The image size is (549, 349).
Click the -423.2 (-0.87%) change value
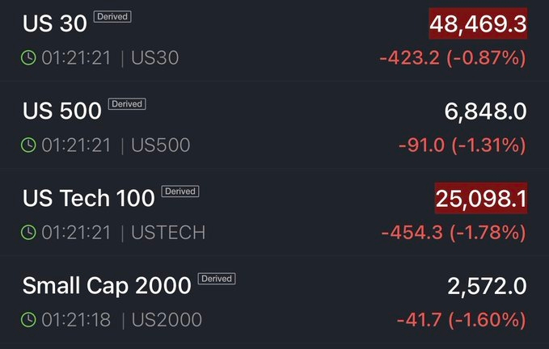tap(453, 57)
